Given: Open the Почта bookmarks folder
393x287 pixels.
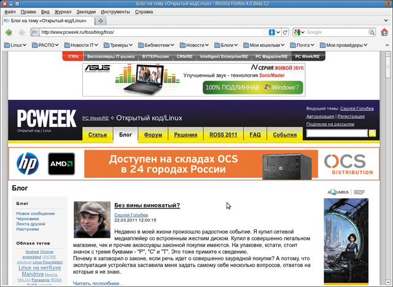Looking at the screenshot, I should (x=302, y=45).
